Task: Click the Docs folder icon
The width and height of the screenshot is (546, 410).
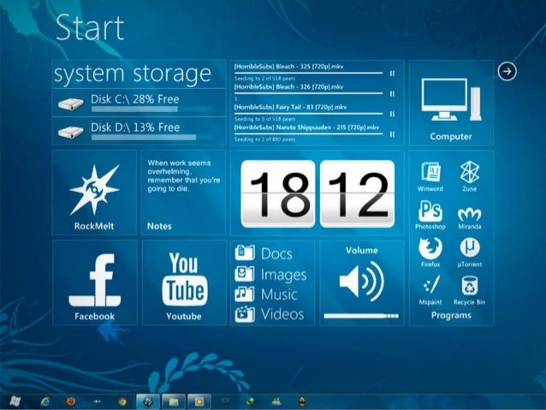Action: (x=245, y=253)
